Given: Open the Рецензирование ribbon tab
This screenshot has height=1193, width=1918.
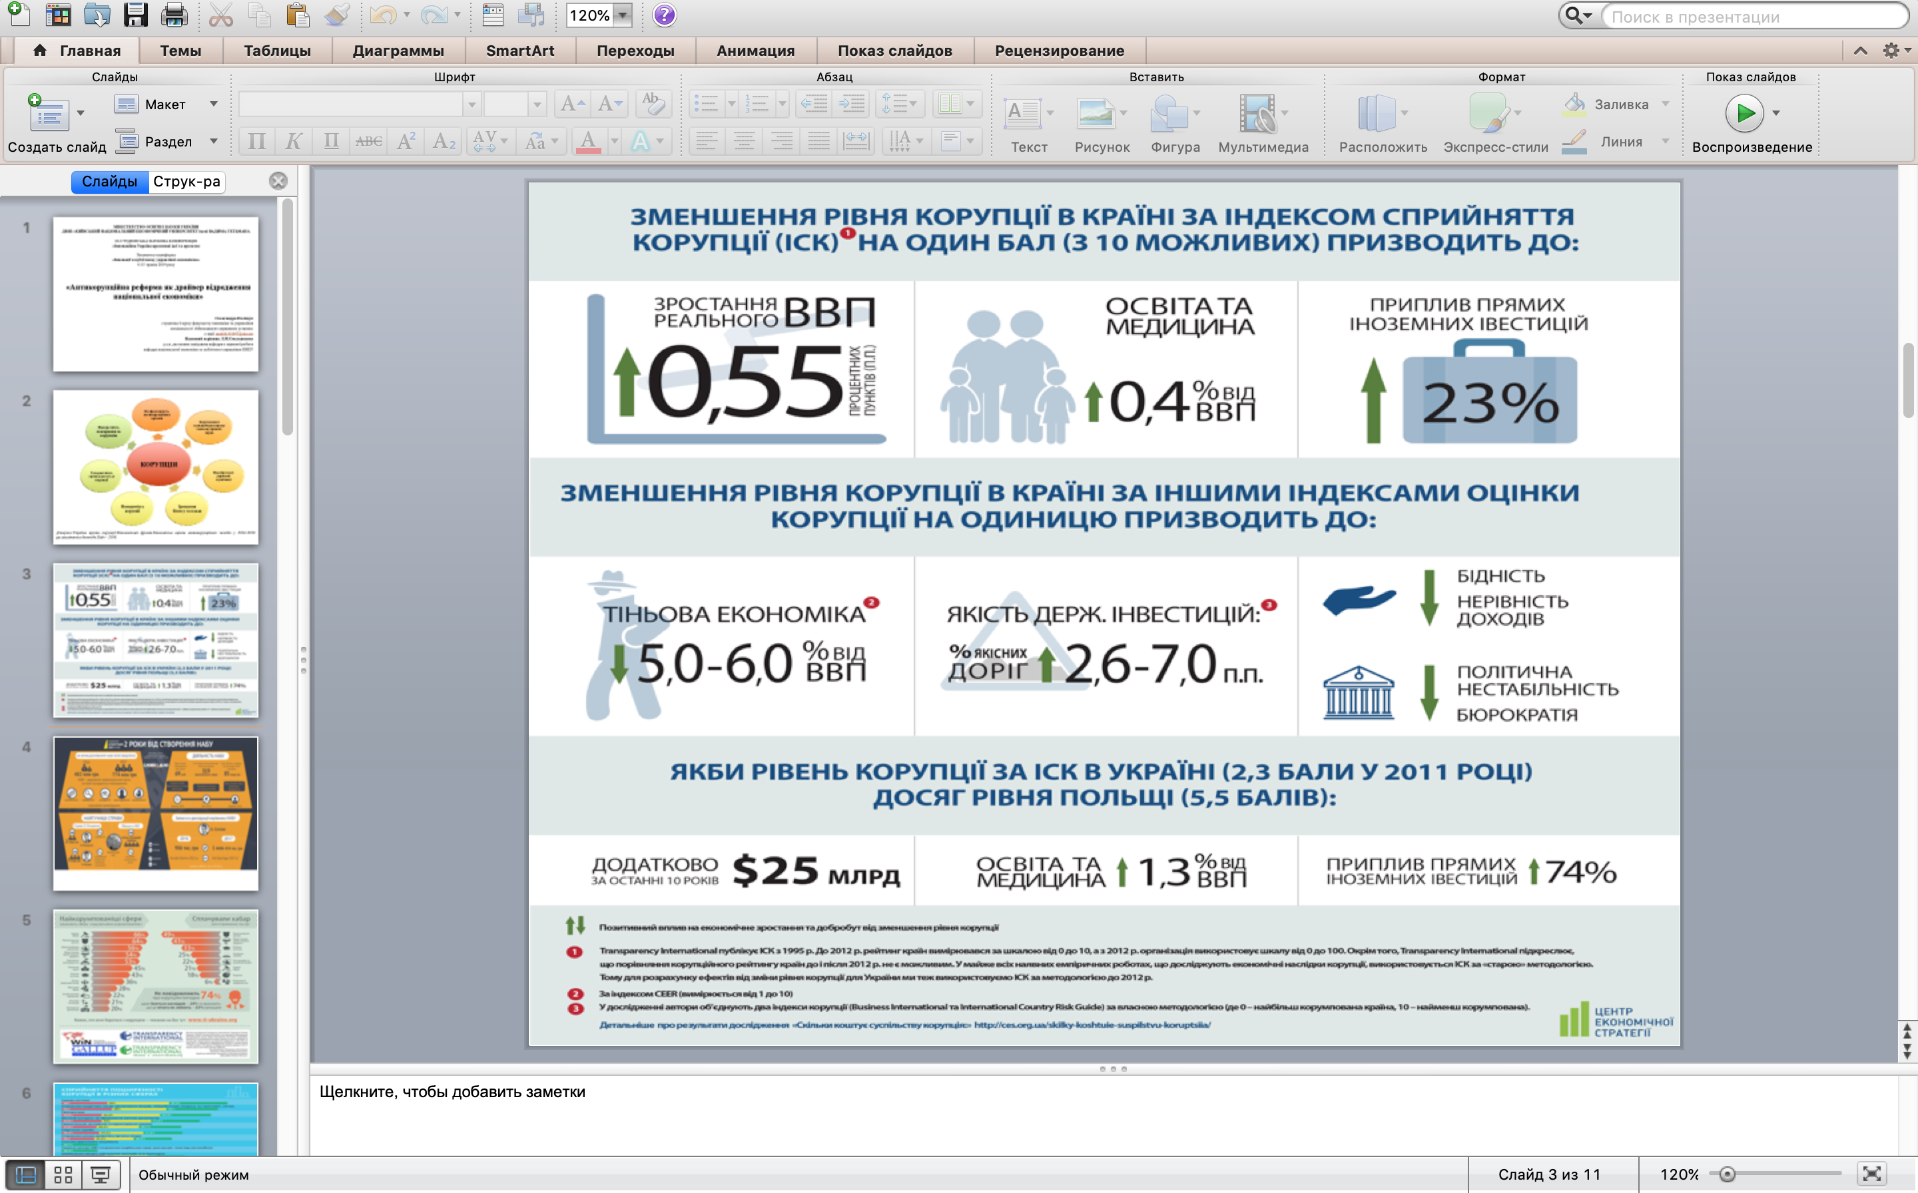Looking at the screenshot, I should pos(1060,51).
